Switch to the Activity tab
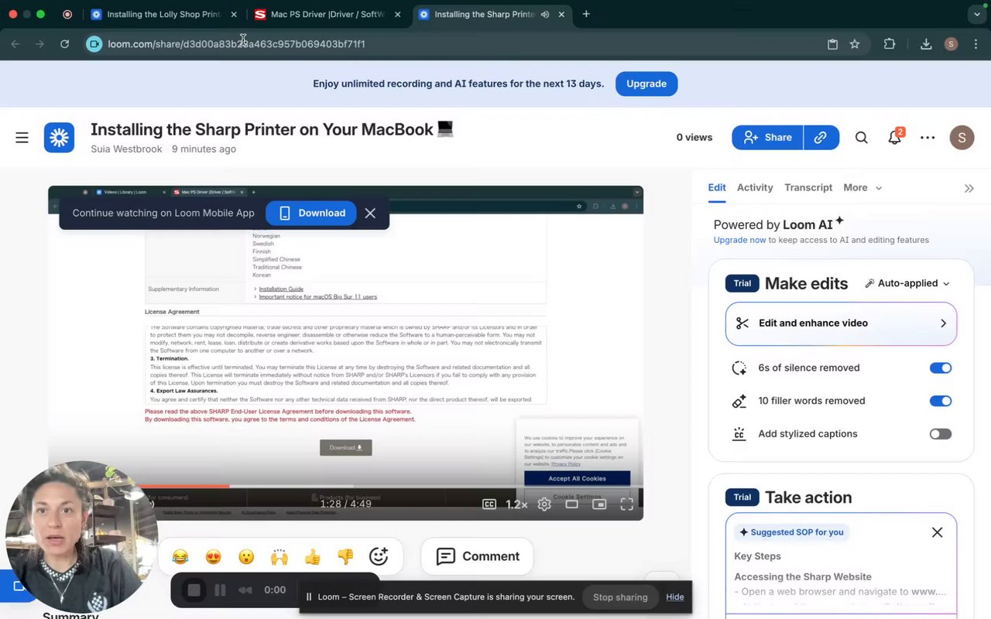 pyautogui.click(x=755, y=187)
